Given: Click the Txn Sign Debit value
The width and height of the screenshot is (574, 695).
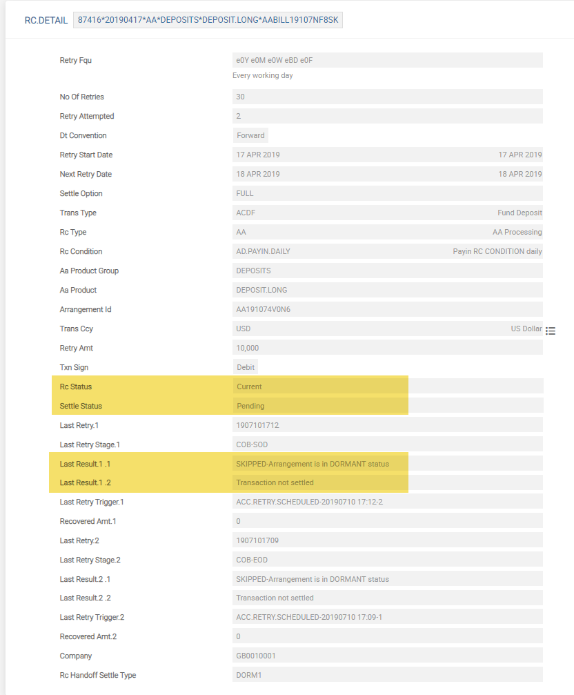Looking at the screenshot, I should click(x=247, y=367).
